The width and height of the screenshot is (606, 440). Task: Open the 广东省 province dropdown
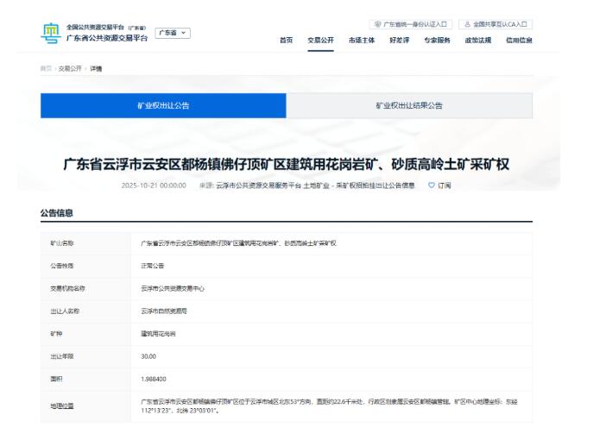173,33
